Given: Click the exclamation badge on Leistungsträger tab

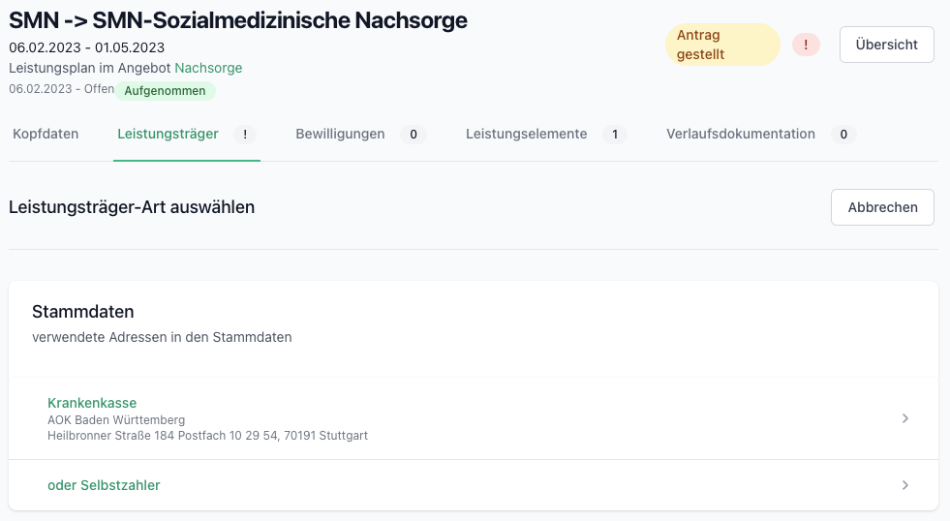Looking at the screenshot, I should click(x=245, y=135).
